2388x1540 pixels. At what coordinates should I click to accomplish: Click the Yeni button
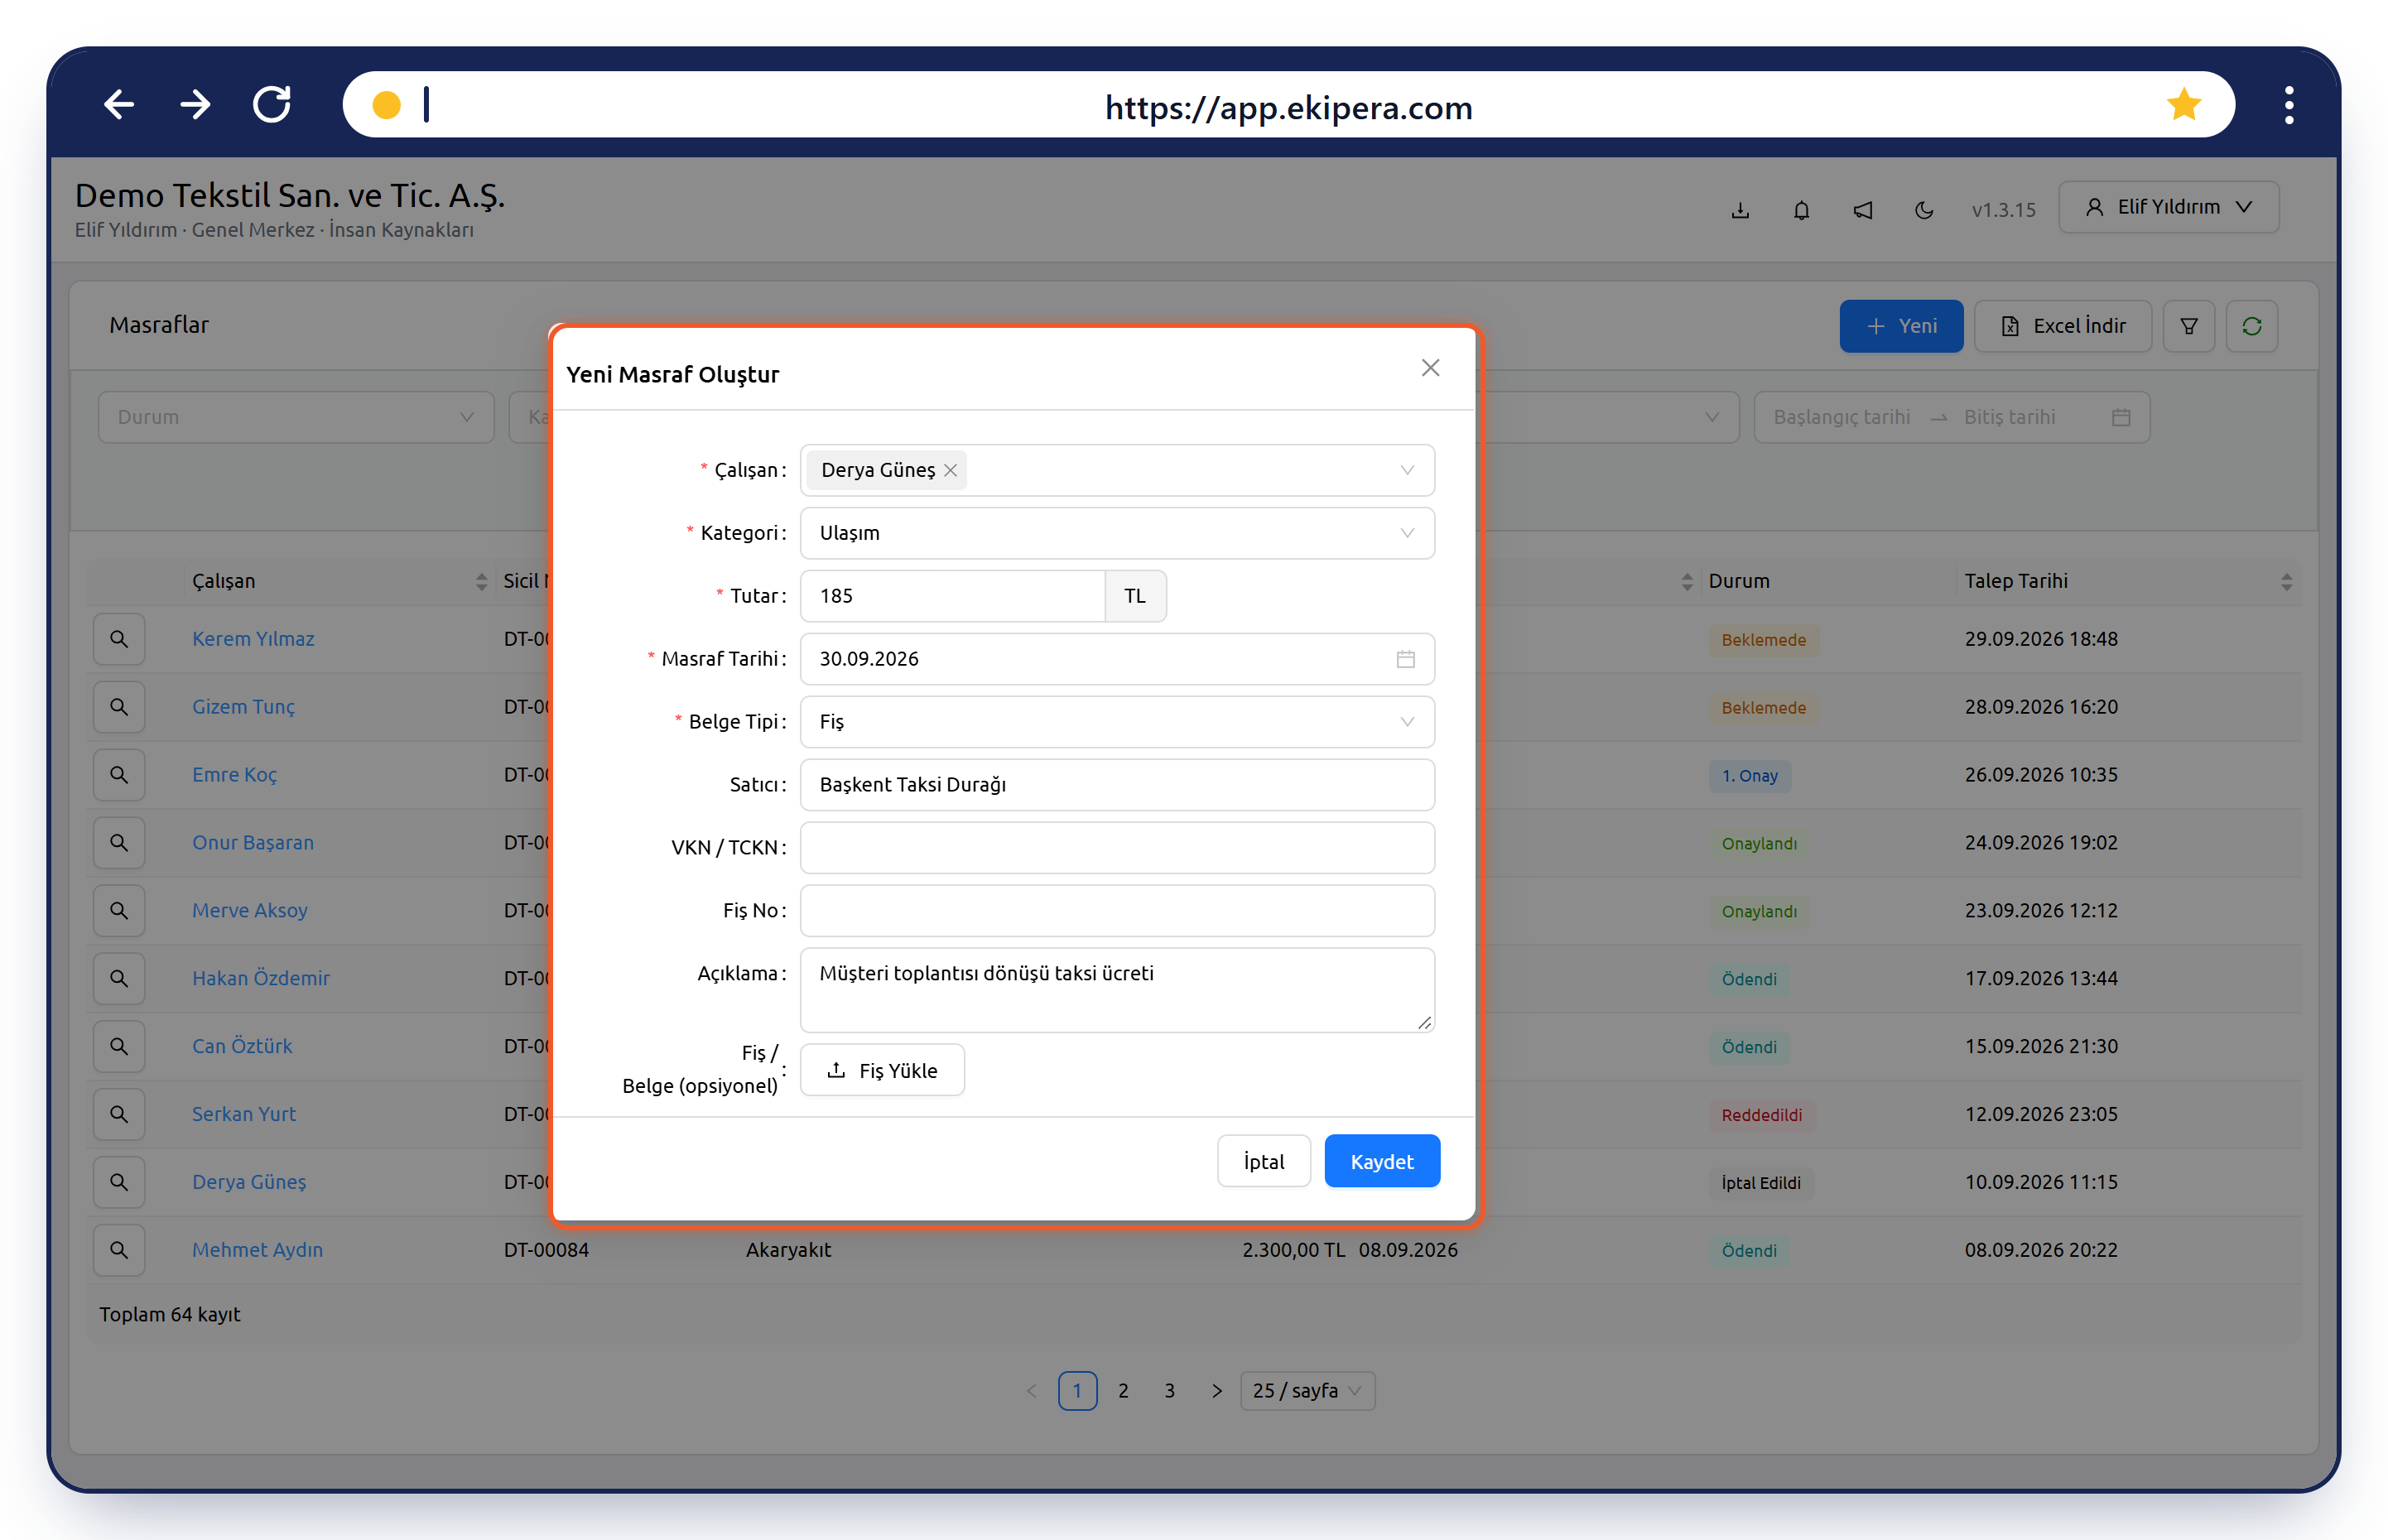click(x=1901, y=326)
